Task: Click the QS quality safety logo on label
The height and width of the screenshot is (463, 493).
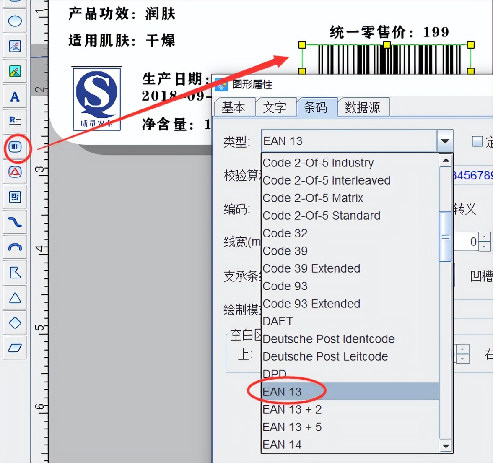Action: click(96, 99)
